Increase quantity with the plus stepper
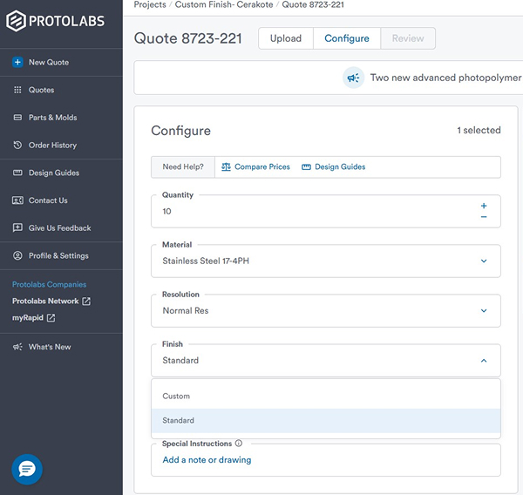The image size is (523, 495). click(x=484, y=206)
